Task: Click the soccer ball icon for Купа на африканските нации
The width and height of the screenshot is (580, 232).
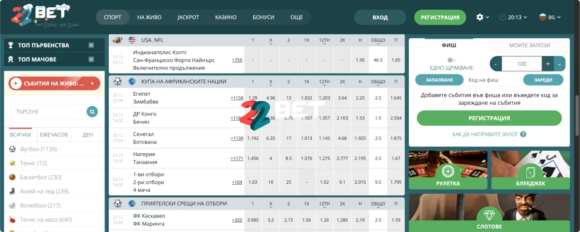Action: coord(118,81)
